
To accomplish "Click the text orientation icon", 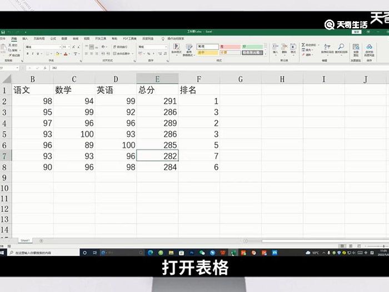I will (x=103, y=47).
